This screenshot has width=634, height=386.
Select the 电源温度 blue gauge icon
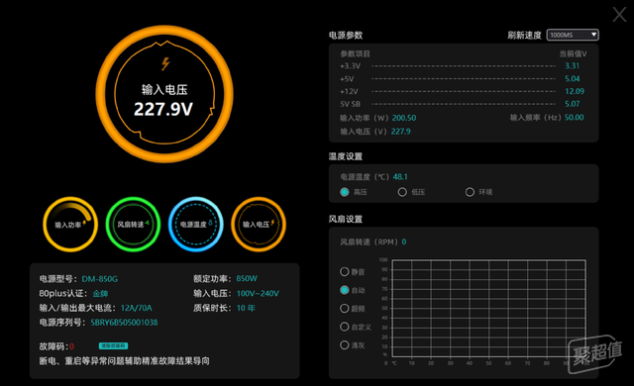tap(196, 225)
